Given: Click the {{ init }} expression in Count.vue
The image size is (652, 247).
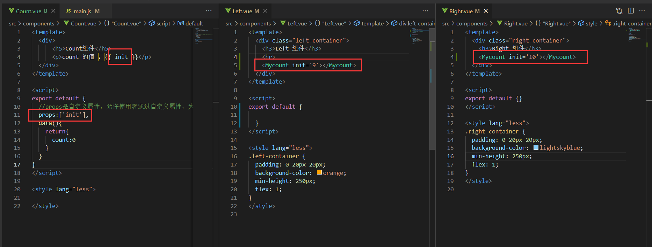Looking at the screenshot, I should tap(121, 57).
